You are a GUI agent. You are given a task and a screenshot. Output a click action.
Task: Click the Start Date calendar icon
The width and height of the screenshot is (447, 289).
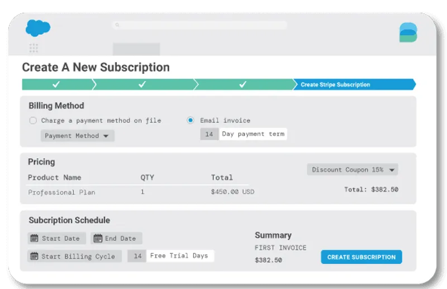coord(34,238)
